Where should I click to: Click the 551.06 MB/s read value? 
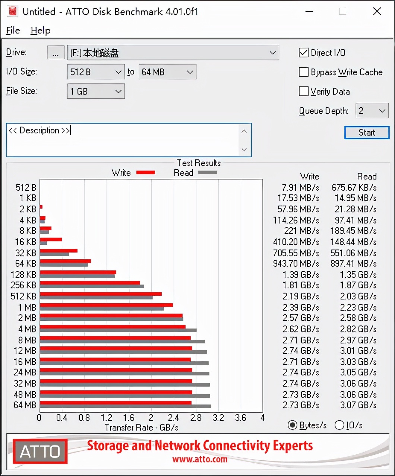tap(353, 253)
